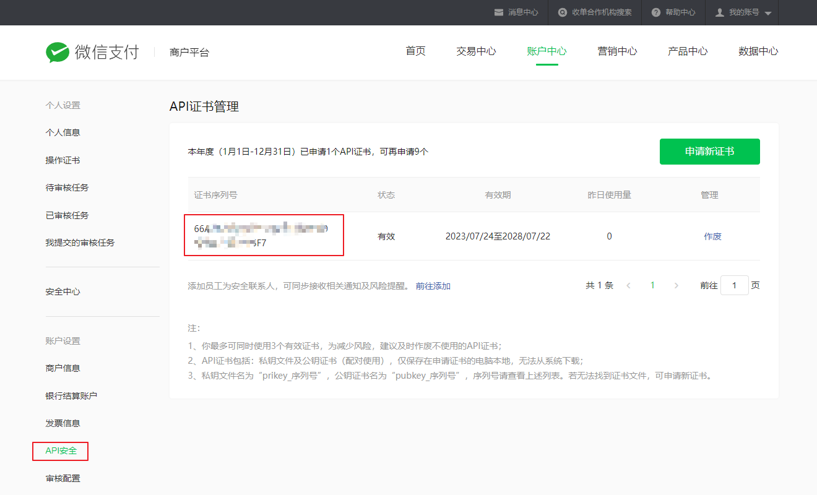Select API安全 in the sidebar
Image resolution: width=817 pixels, height=495 pixels.
coord(61,451)
